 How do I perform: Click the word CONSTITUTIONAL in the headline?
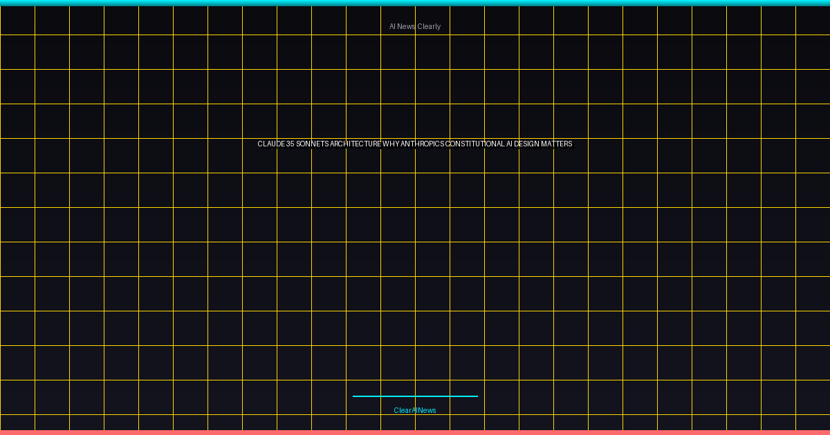476,144
